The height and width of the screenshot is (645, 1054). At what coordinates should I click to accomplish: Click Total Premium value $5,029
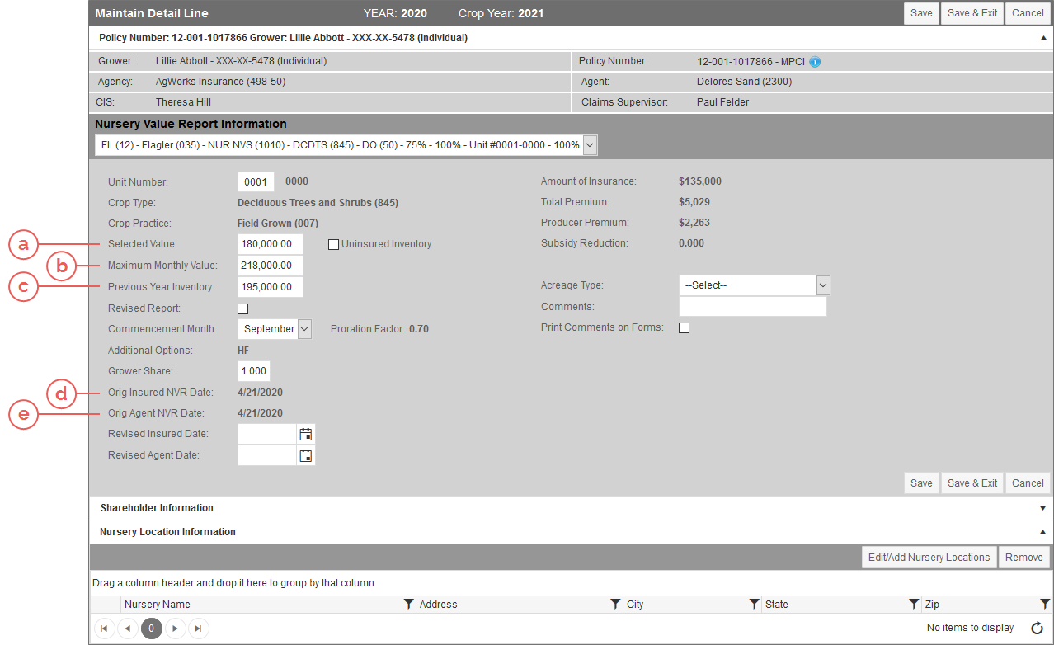click(694, 202)
